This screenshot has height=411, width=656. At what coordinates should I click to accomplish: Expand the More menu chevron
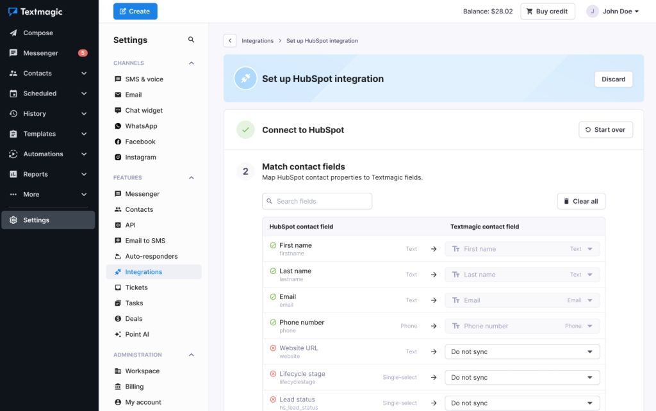tap(84, 195)
